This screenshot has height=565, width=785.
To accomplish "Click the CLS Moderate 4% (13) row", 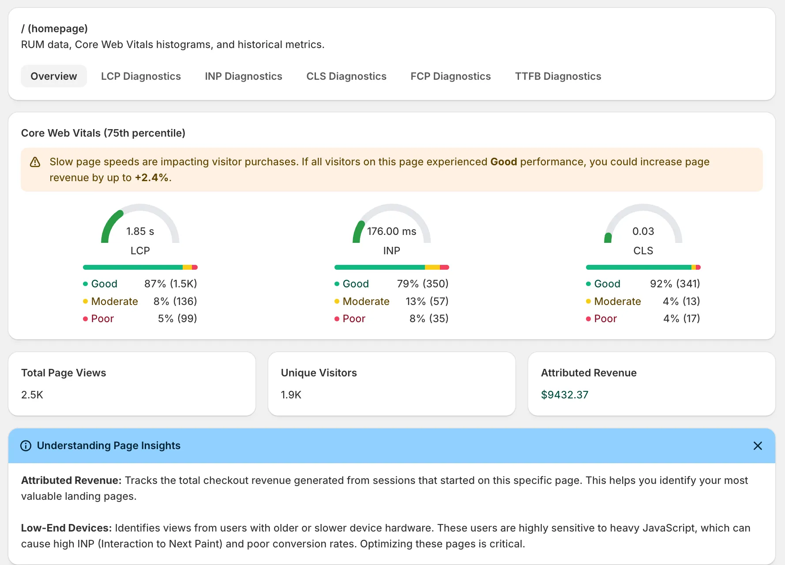I will [x=643, y=301].
